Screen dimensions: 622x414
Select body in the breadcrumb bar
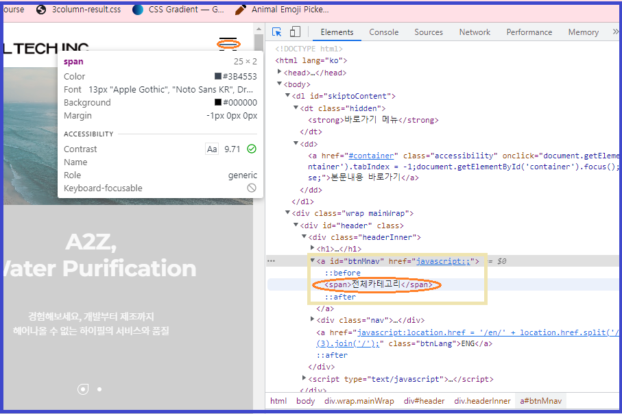[x=305, y=401]
